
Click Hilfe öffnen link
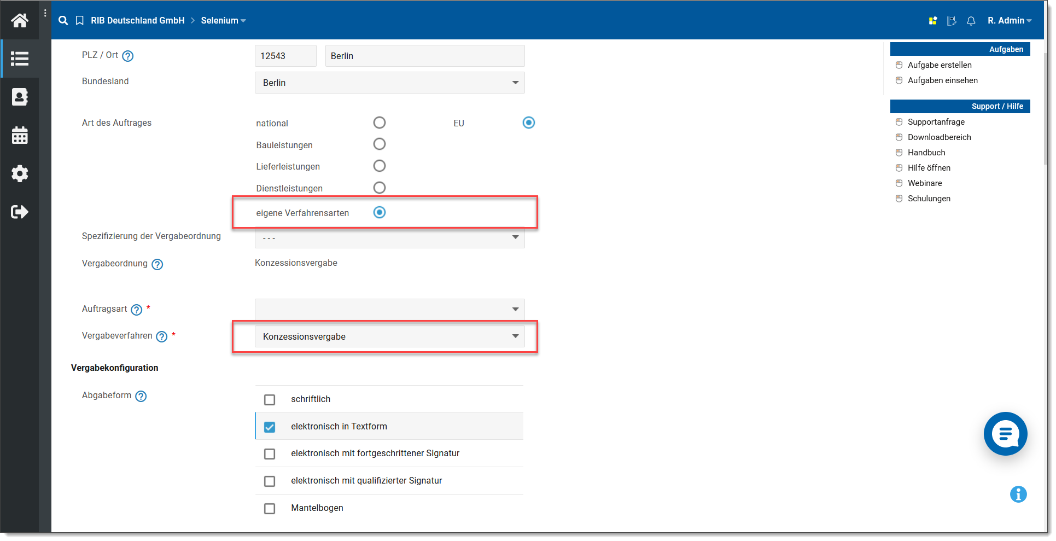(929, 168)
